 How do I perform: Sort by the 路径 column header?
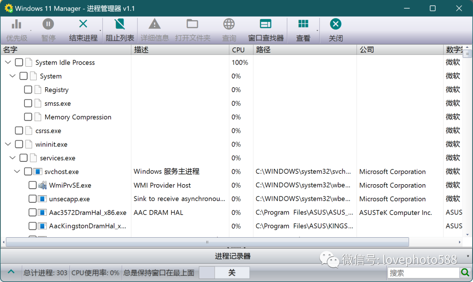[x=305, y=50]
